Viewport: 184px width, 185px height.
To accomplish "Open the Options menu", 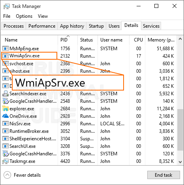I will (x=24, y=16).
